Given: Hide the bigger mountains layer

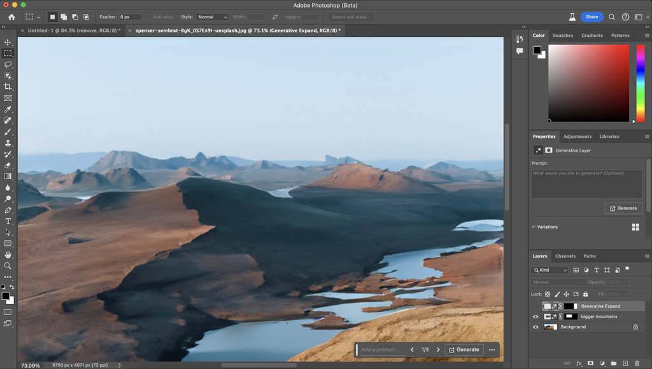Looking at the screenshot, I should (x=535, y=316).
